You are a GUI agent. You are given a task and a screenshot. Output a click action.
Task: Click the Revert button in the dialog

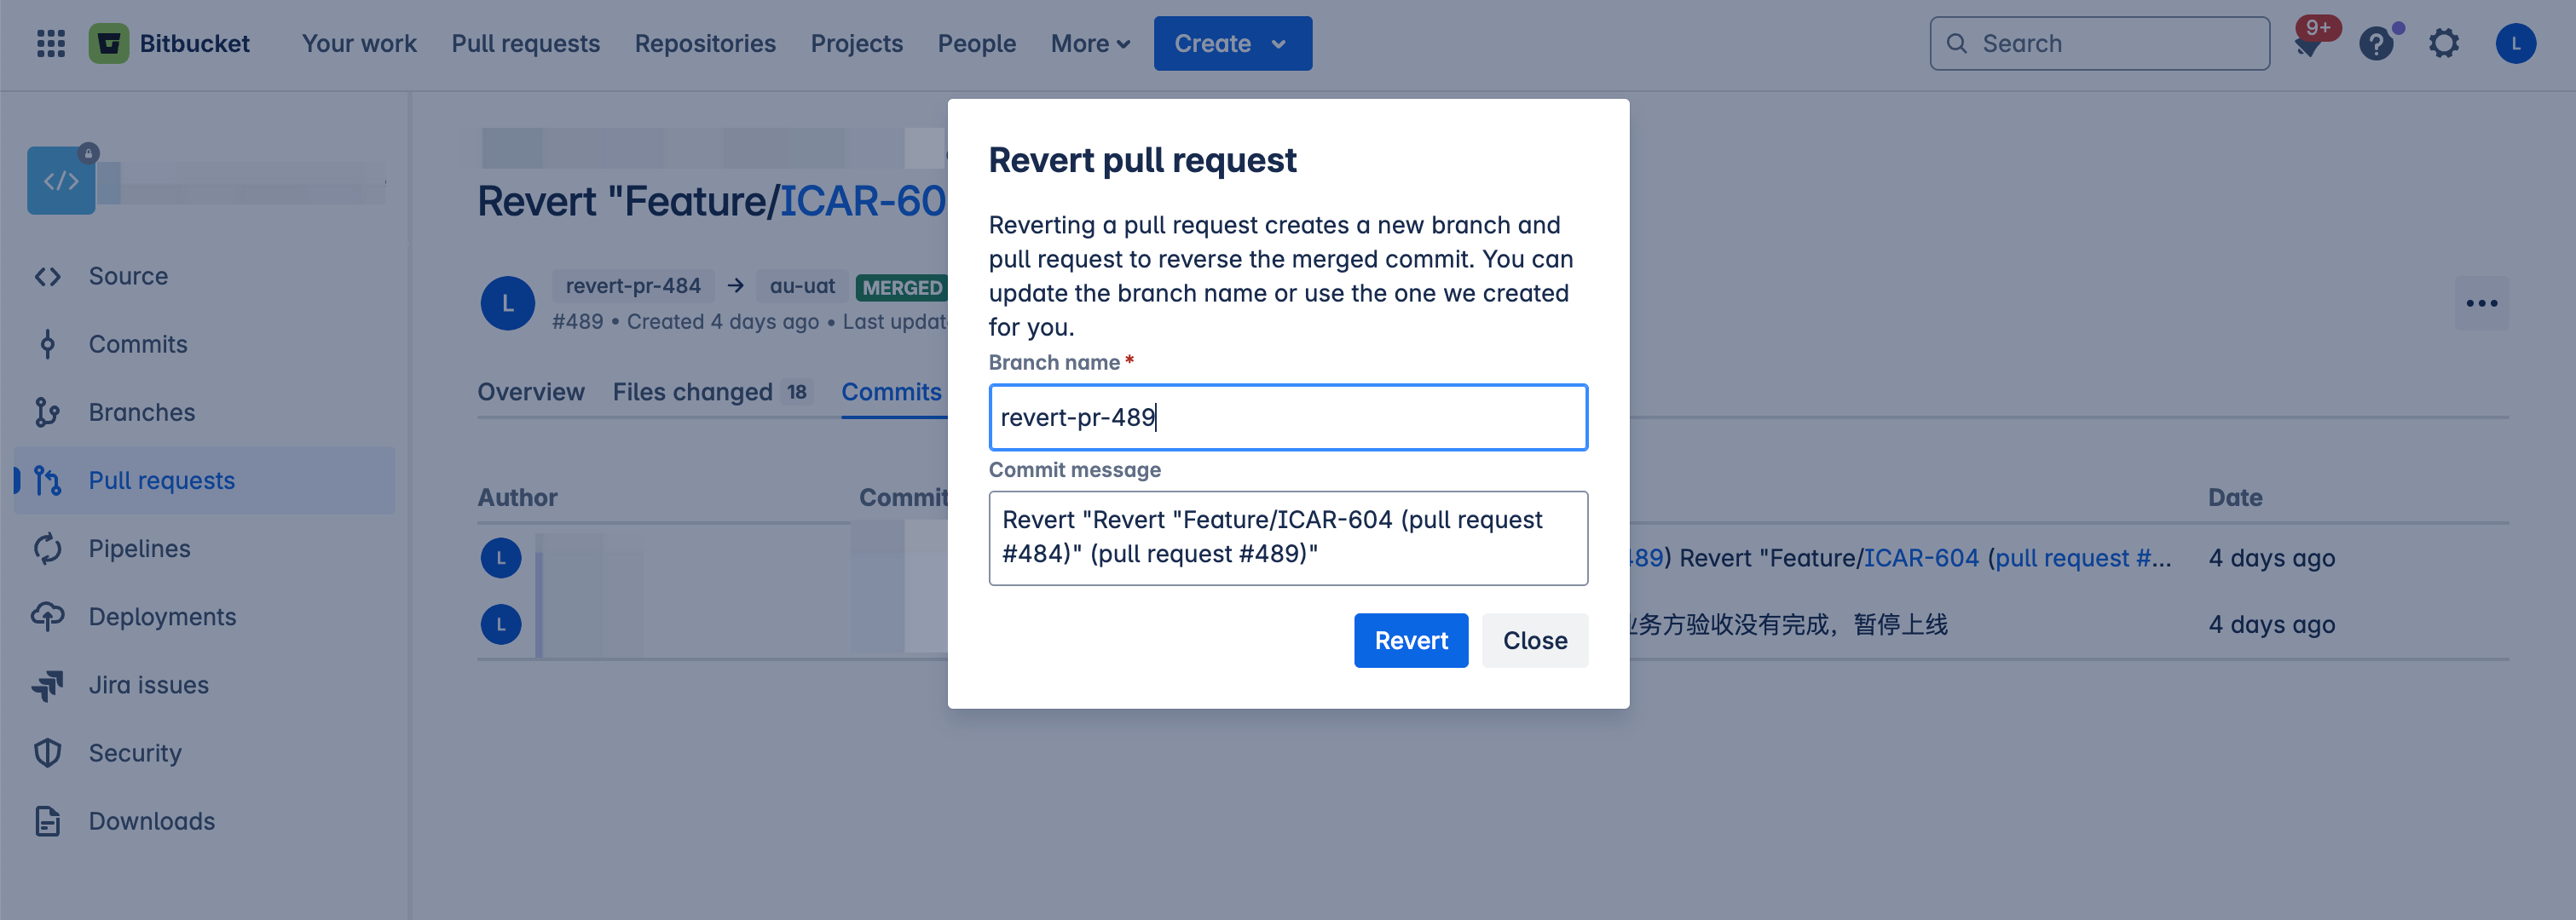(1410, 641)
